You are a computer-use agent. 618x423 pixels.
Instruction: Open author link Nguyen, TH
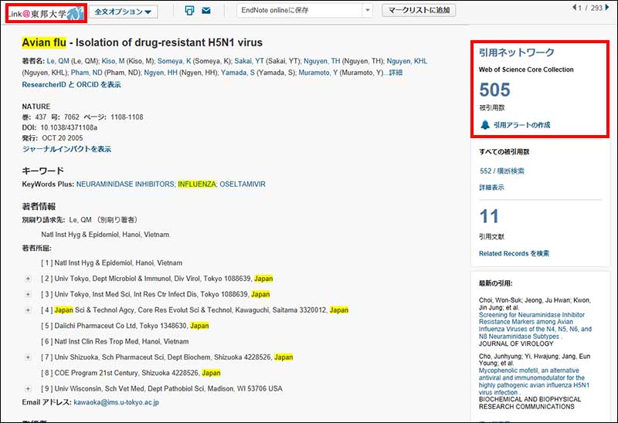[x=321, y=61]
